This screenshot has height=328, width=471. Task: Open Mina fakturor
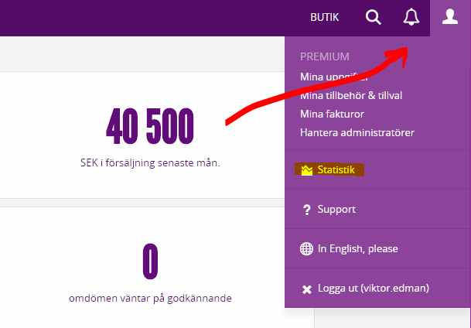click(x=332, y=114)
